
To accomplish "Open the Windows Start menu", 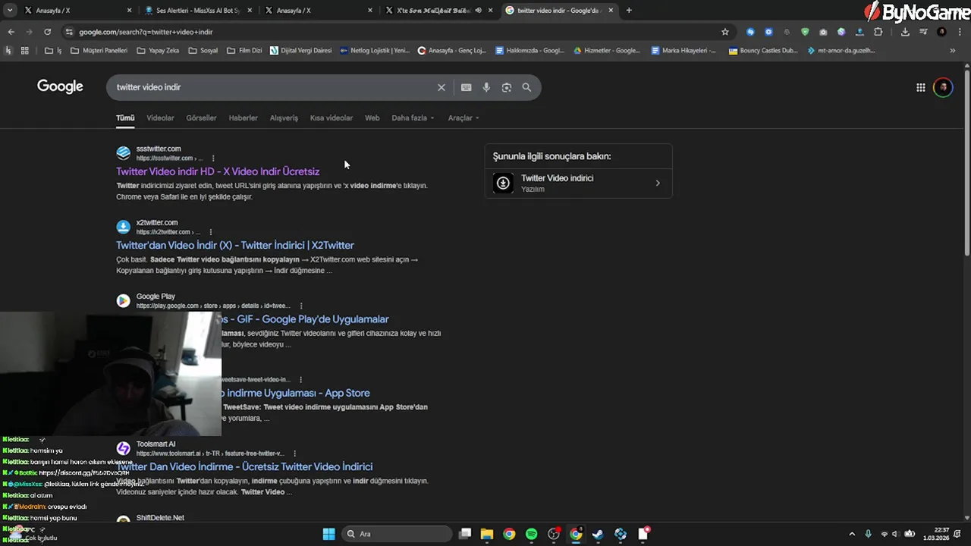I will (x=328, y=534).
